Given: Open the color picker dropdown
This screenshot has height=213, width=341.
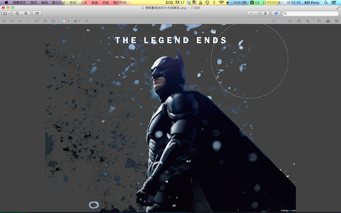Looking at the screenshot, I should 66,21.
